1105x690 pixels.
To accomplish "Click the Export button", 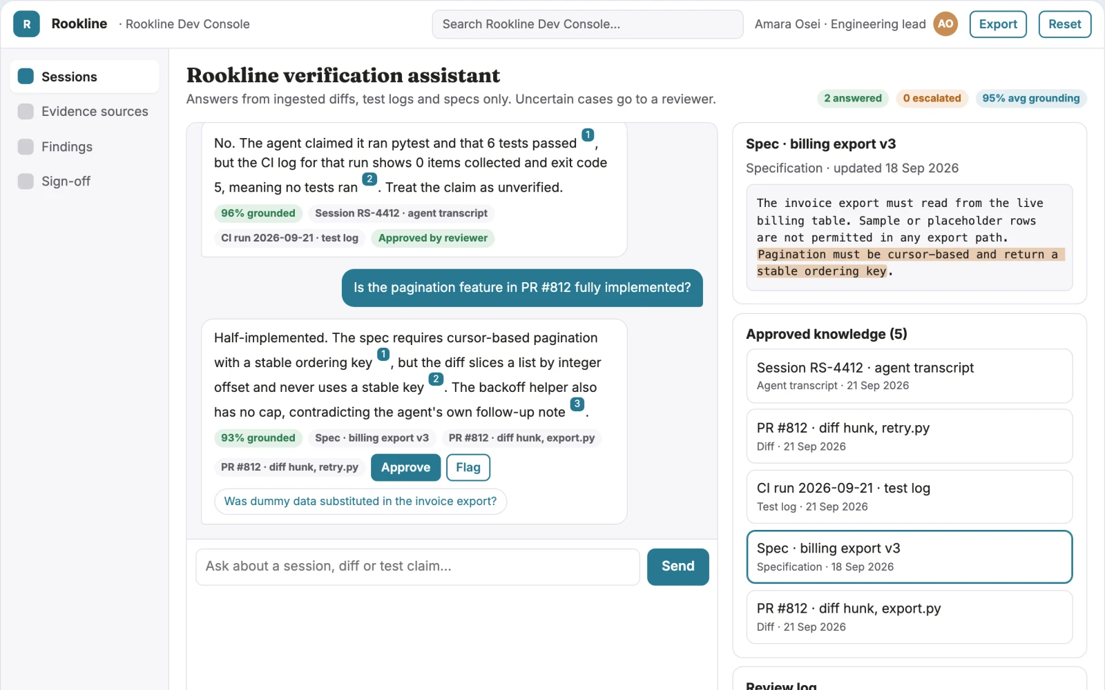I will pyautogui.click(x=998, y=24).
